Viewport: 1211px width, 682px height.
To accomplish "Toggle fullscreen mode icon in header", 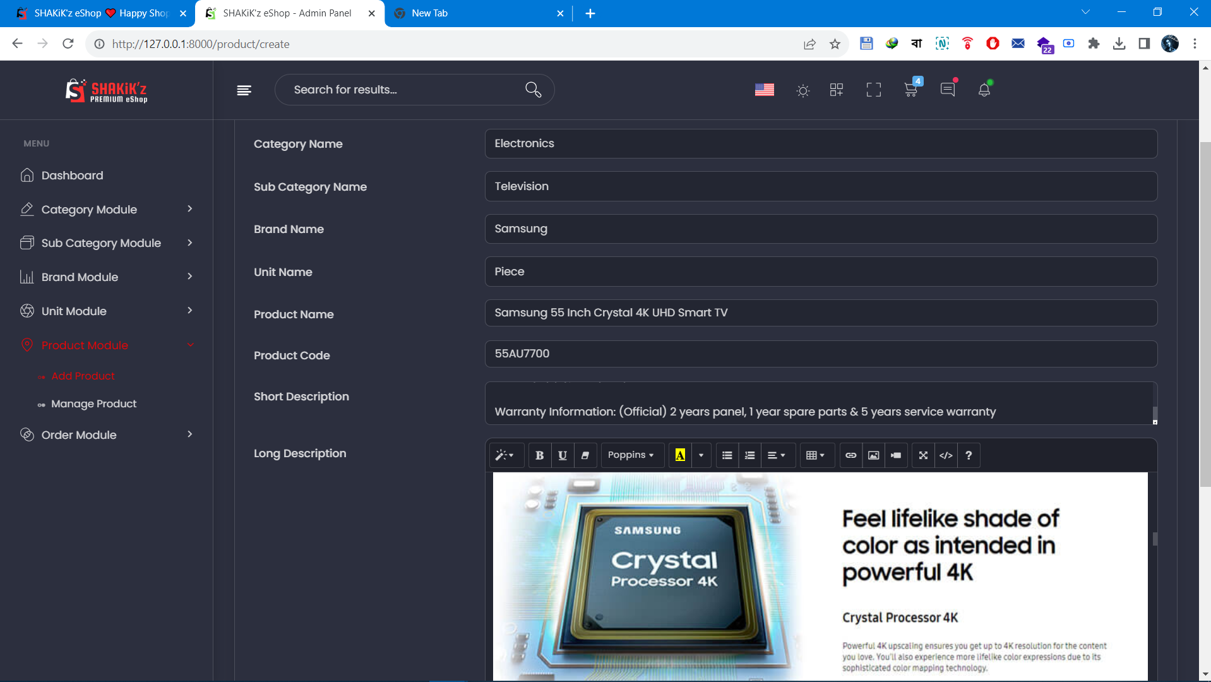I will point(873,90).
